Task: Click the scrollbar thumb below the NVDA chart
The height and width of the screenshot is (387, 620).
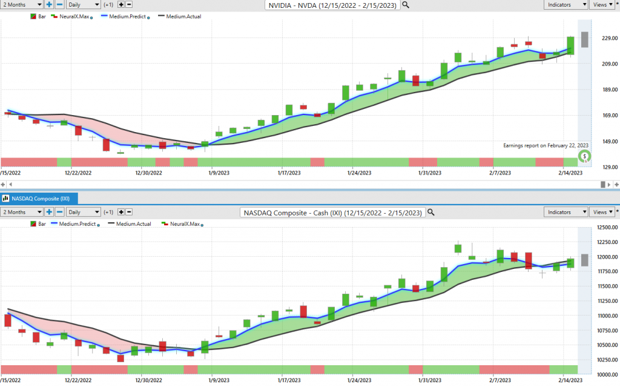Action: [x=603, y=184]
